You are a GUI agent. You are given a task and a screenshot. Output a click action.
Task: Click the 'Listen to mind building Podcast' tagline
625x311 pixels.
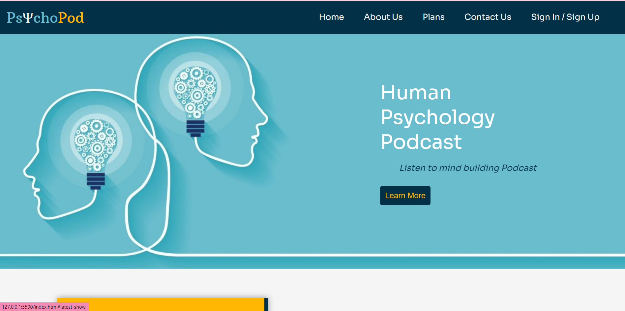[468, 168]
